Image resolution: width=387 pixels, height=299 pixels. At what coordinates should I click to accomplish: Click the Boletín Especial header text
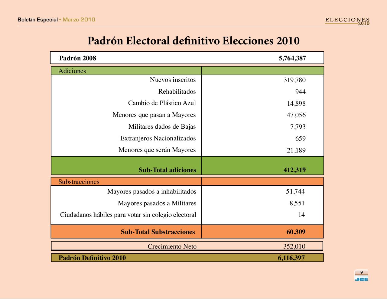coord(37,20)
